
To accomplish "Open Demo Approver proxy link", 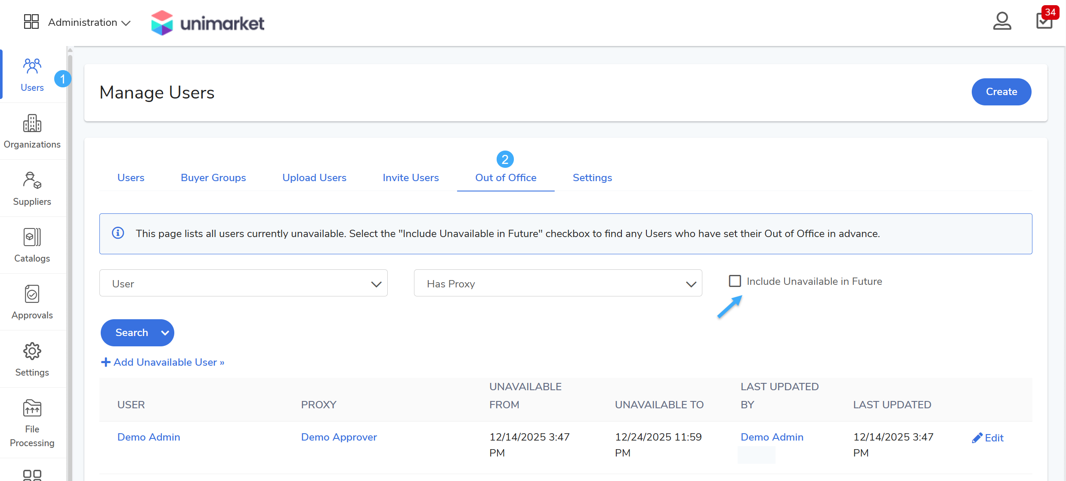I will [x=339, y=437].
